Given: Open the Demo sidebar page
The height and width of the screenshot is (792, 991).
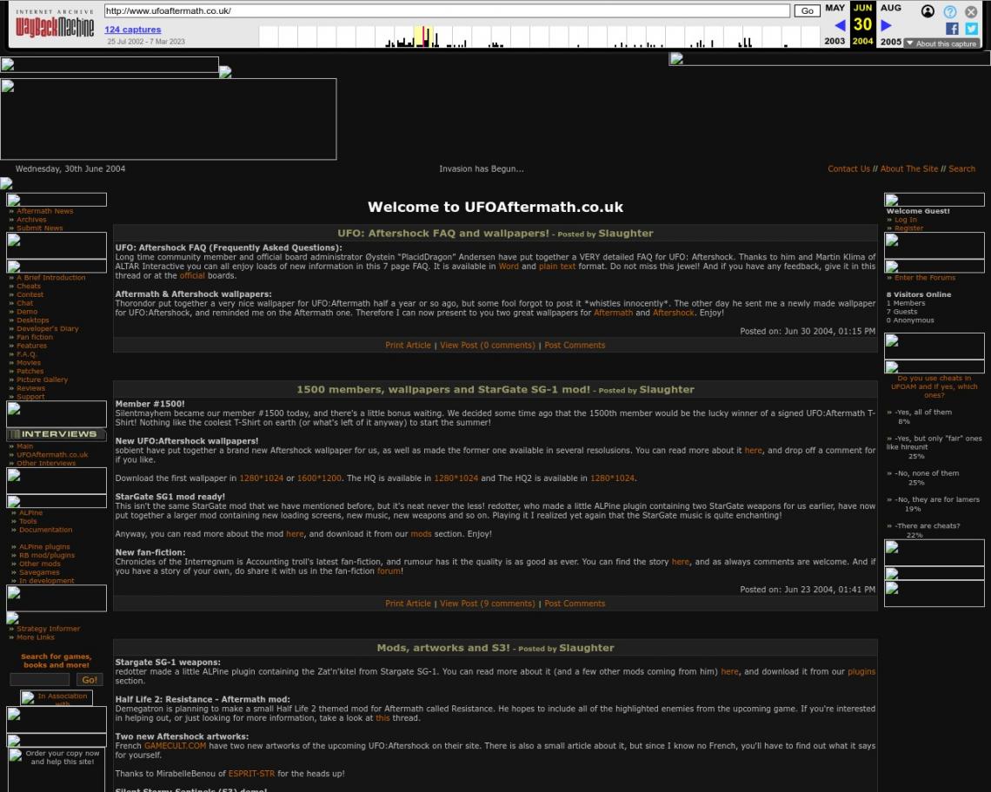Looking at the screenshot, I should [27, 312].
